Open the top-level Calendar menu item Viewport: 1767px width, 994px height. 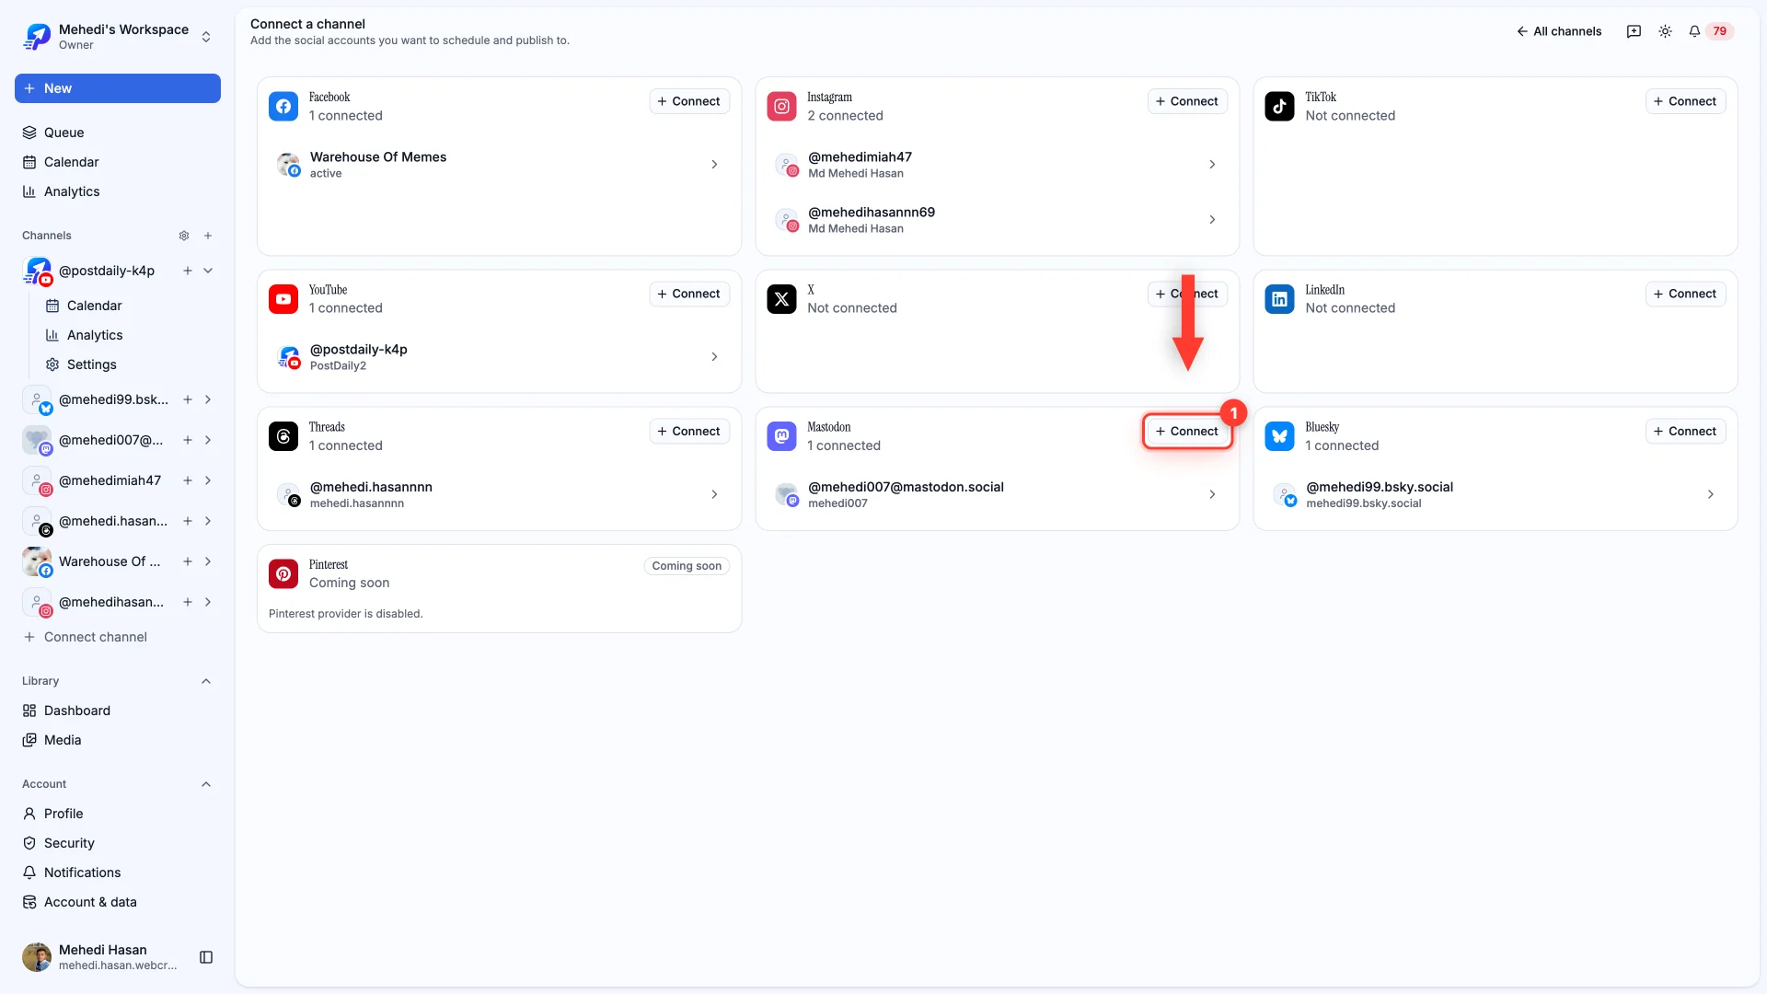point(118,162)
